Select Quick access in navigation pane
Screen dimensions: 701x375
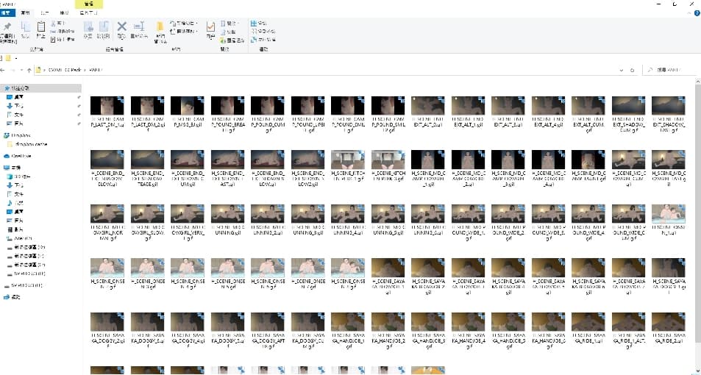40,88
